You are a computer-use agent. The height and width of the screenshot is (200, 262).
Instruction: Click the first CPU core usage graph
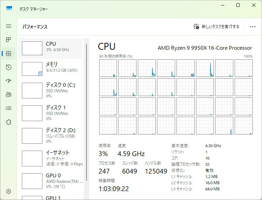click(x=108, y=68)
